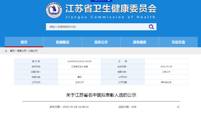
Task: Select the 主动公开 disclosure cell
Action: (79, 82)
